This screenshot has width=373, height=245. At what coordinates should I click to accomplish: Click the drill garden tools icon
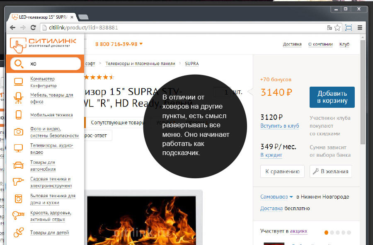point(19,182)
